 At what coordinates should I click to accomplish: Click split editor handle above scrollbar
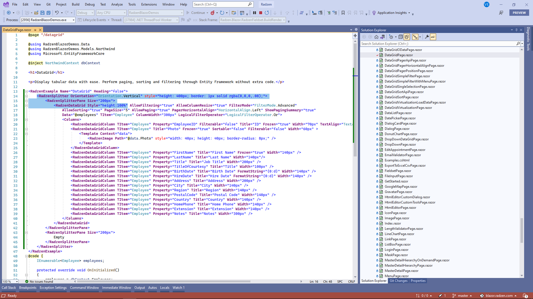pyautogui.click(x=355, y=35)
